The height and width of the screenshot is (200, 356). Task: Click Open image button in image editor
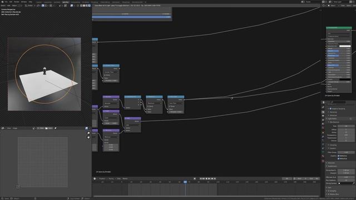pos(49,128)
